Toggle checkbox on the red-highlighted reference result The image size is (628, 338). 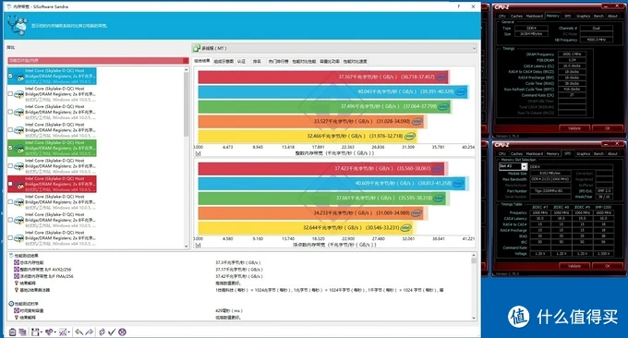pyautogui.click(x=10, y=184)
